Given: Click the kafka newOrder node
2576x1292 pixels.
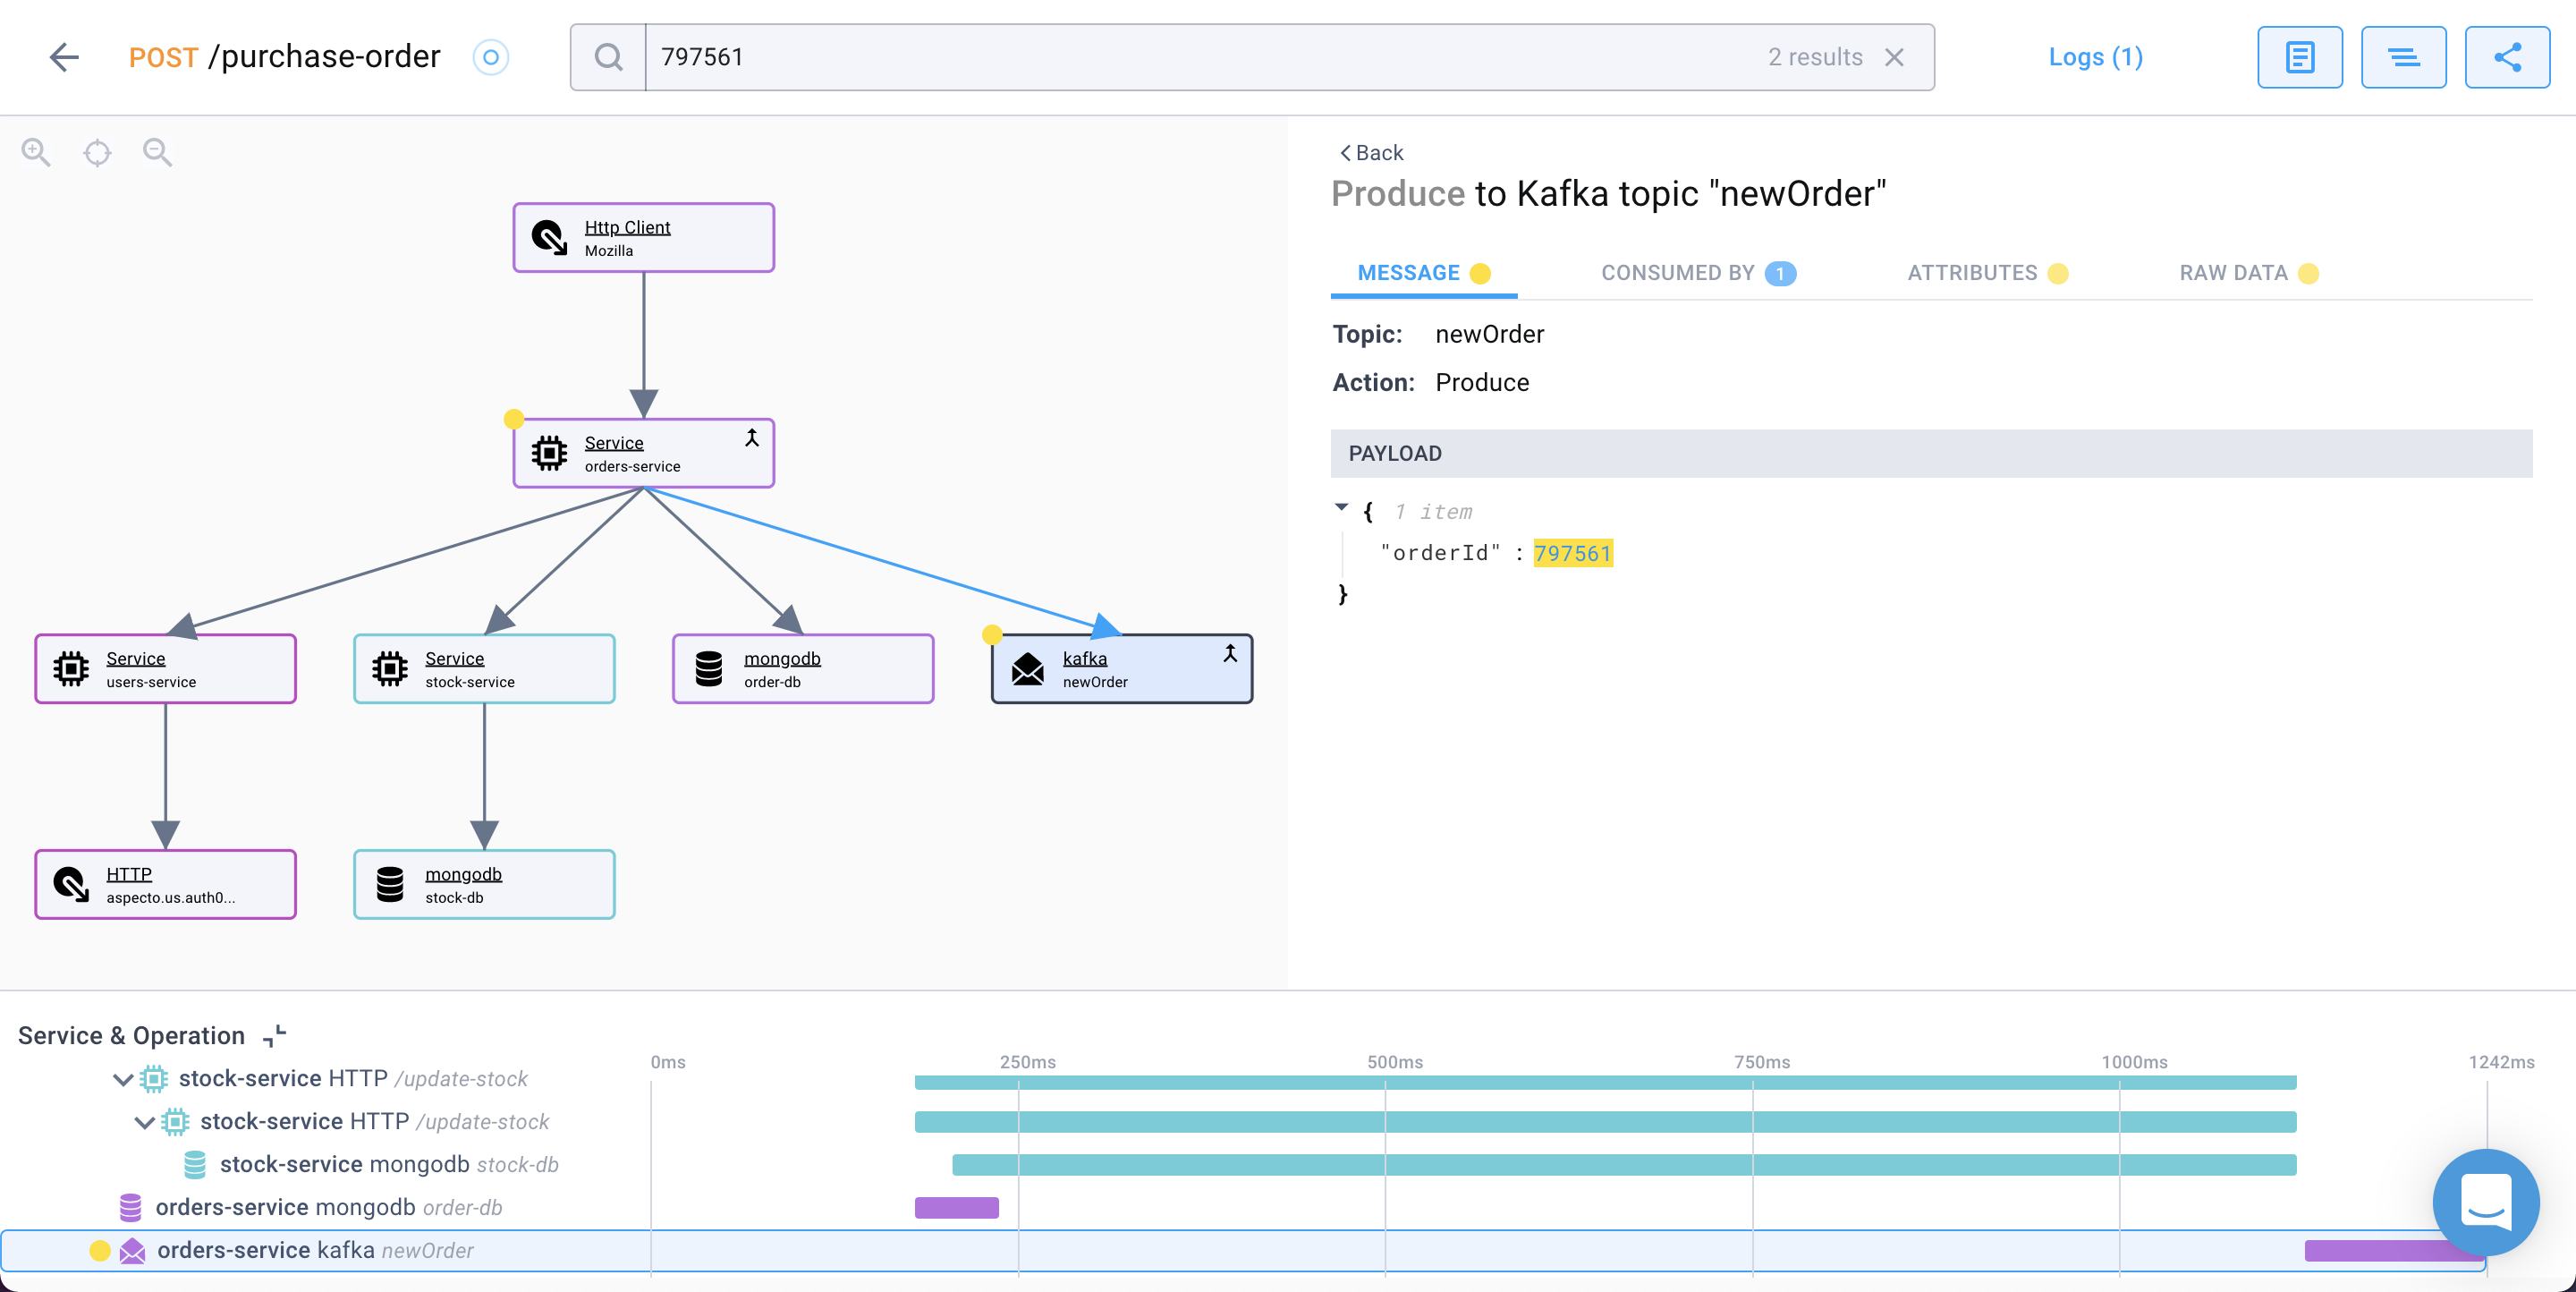Looking at the screenshot, I should 1120,669.
